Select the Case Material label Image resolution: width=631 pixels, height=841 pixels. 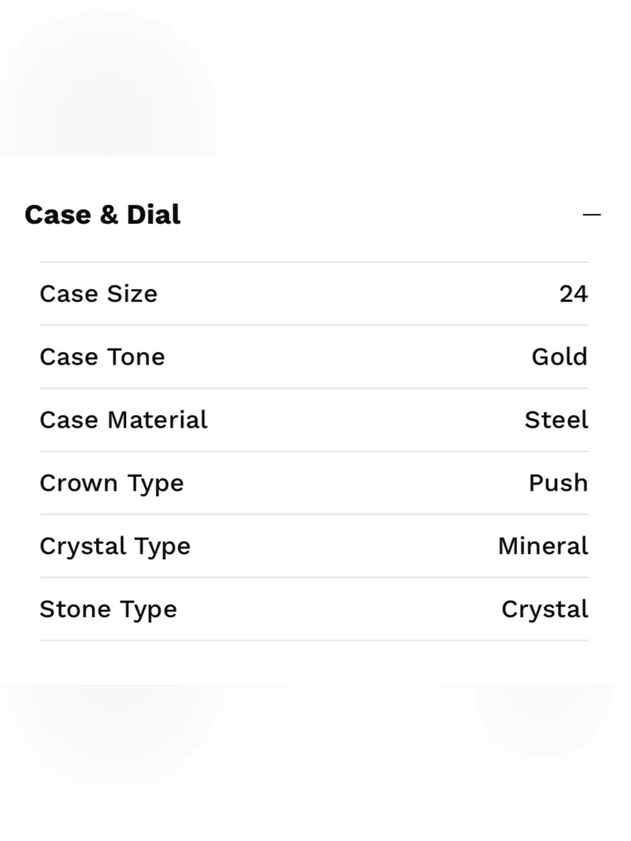[x=124, y=420]
